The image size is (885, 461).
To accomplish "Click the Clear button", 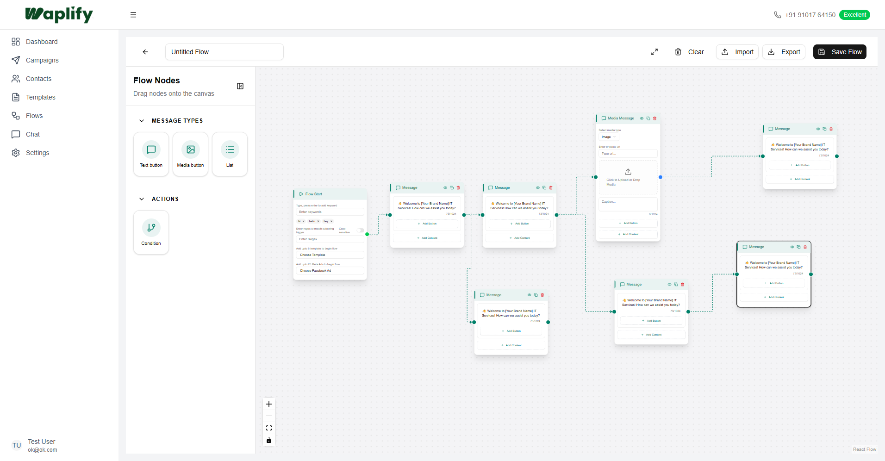I will [x=689, y=52].
